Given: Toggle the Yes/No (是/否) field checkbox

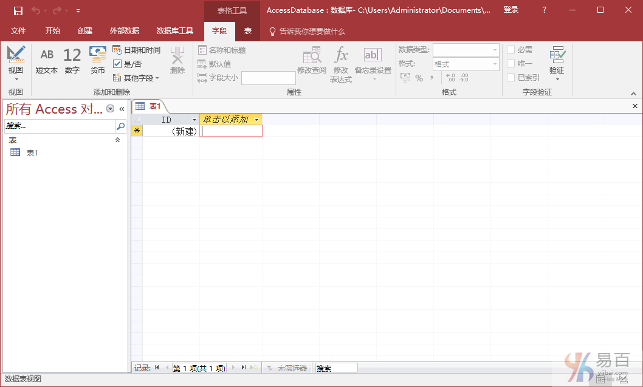Looking at the screenshot, I should click(118, 64).
